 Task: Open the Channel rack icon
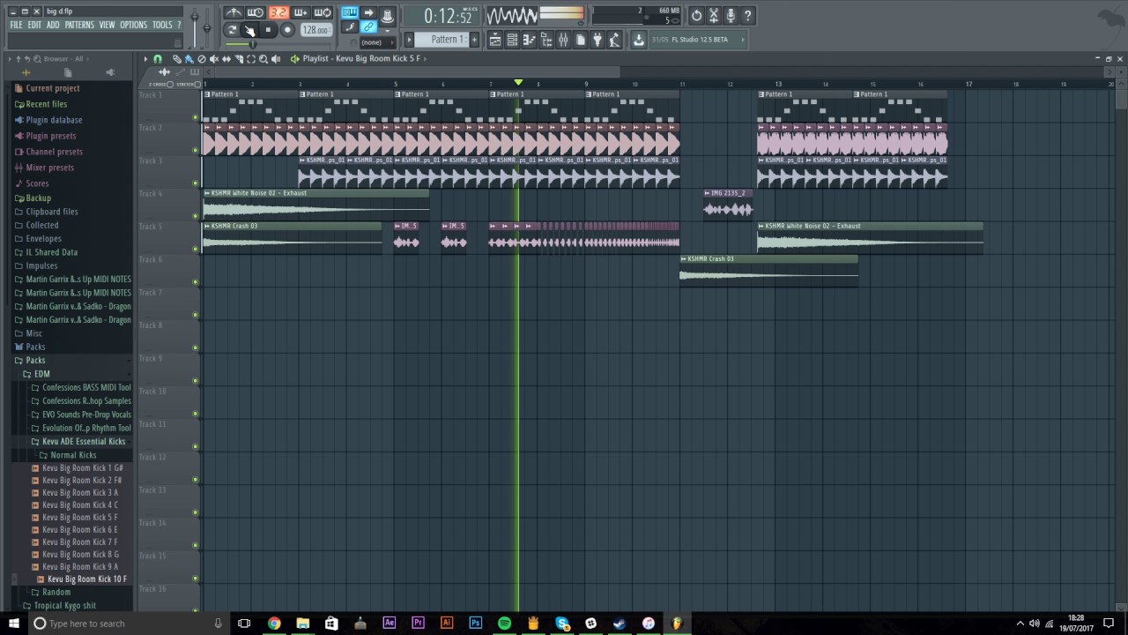(512, 40)
